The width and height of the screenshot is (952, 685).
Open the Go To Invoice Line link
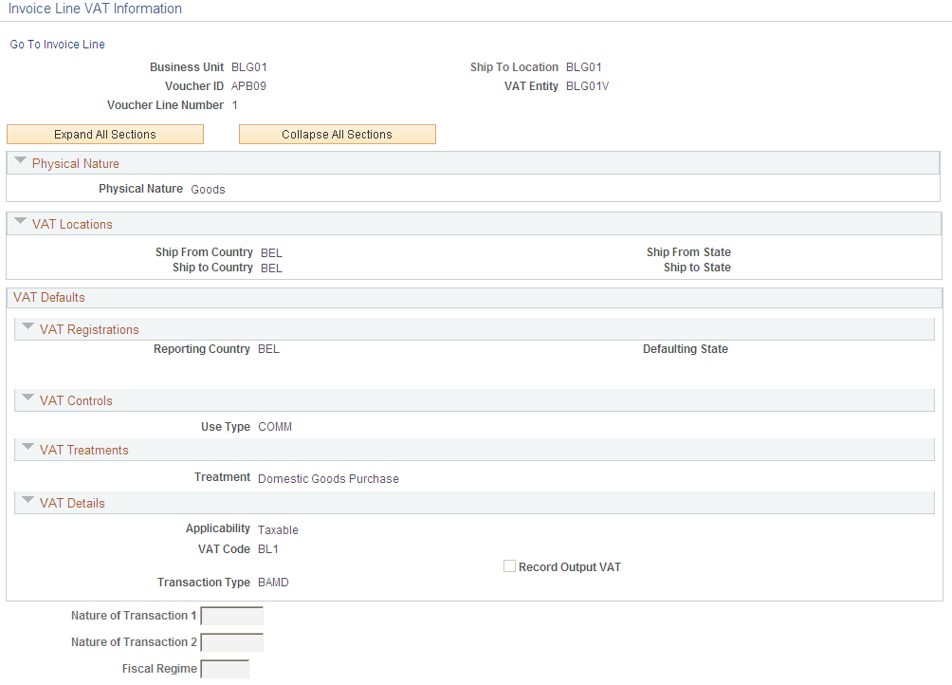click(57, 44)
